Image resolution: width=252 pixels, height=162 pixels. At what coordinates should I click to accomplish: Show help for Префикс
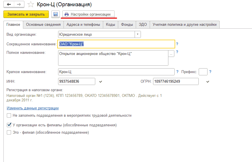point(210,72)
